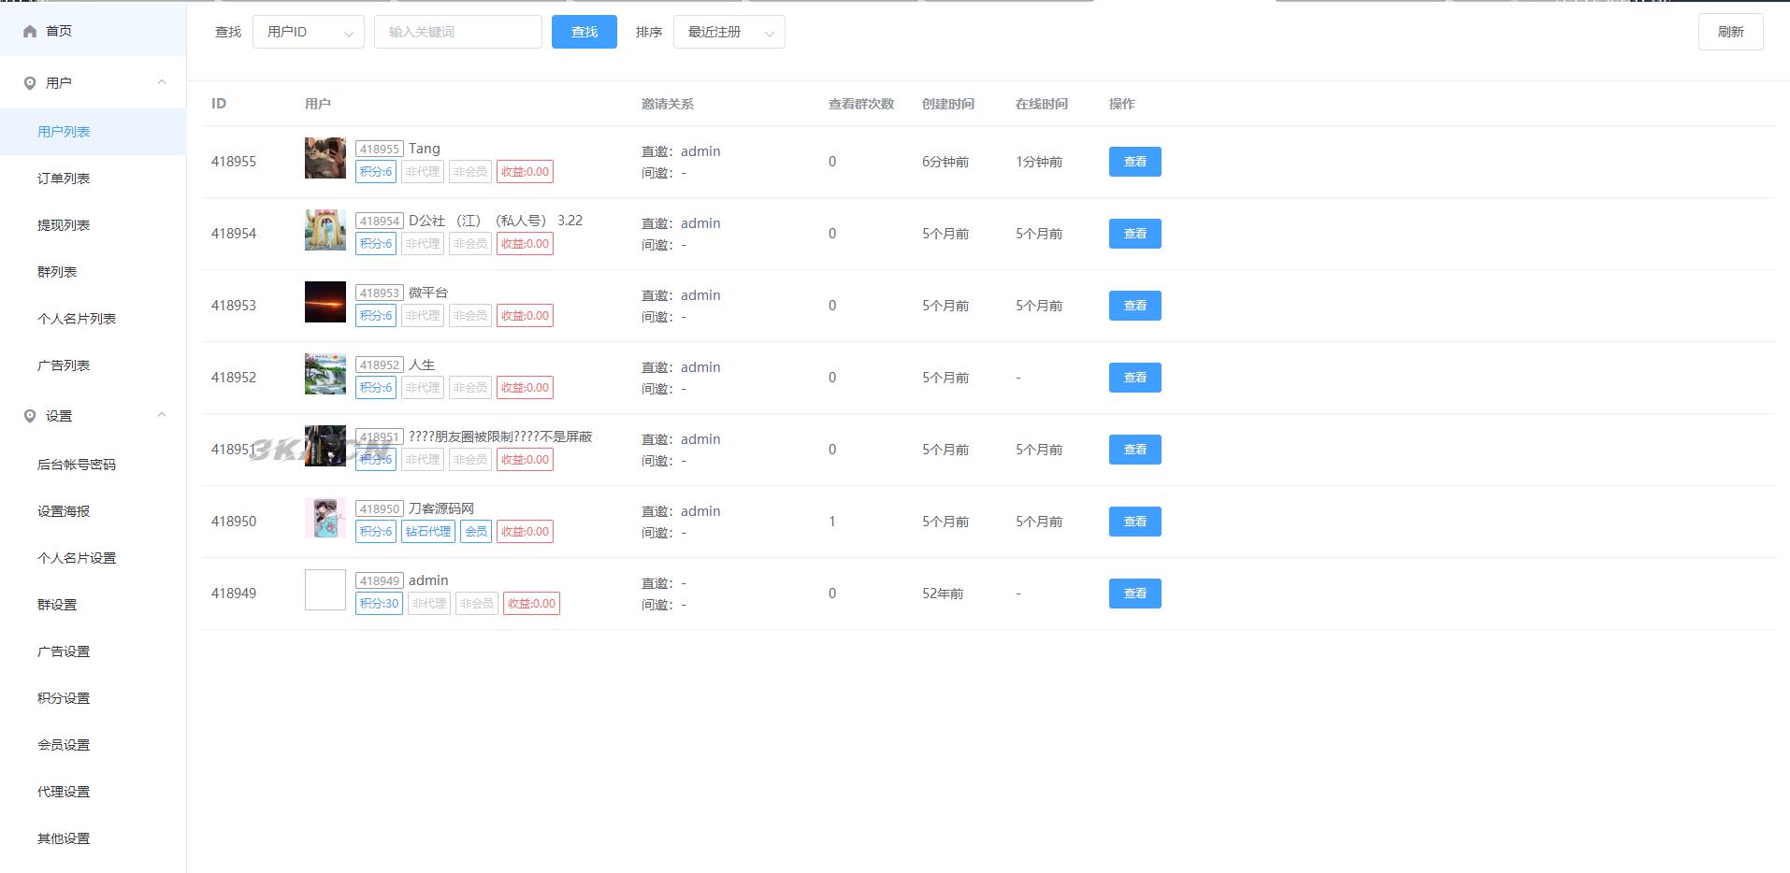This screenshot has height=873, width=1790.
Task: Go to 积分设置 in the sidebar
Action: 64,698
